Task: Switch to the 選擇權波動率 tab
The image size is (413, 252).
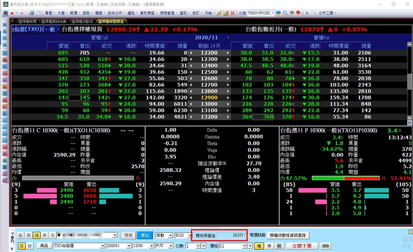Action: click(x=82, y=21)
